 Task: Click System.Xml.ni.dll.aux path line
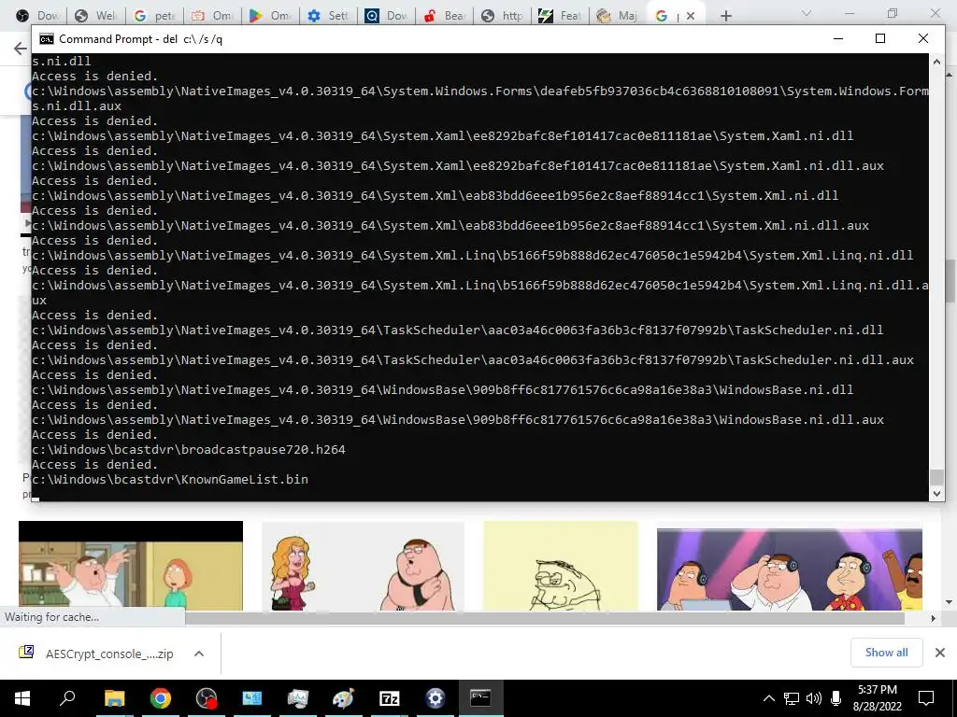pyautogui.click(x=450, y=226)
